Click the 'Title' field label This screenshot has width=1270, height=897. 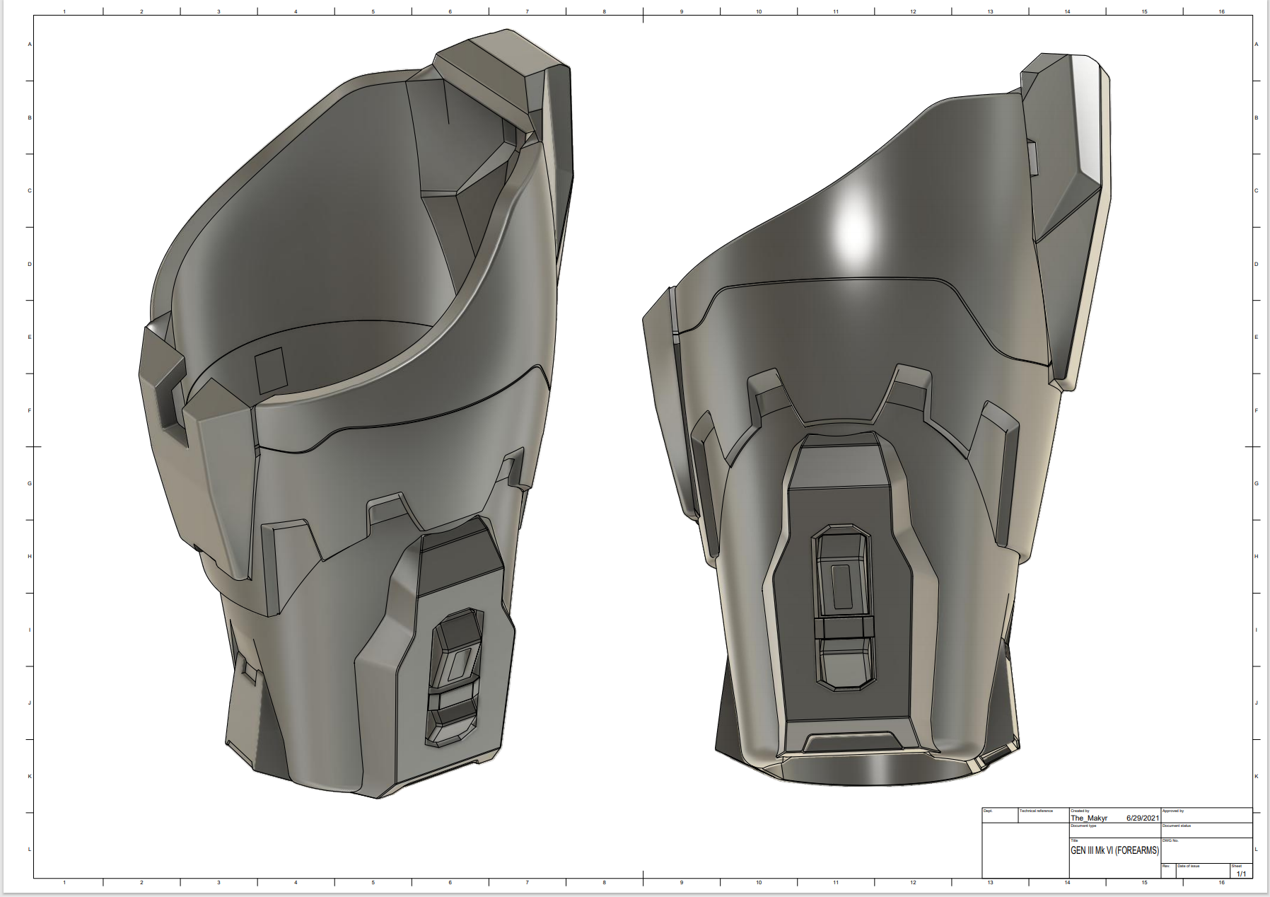pos(1074,840)
